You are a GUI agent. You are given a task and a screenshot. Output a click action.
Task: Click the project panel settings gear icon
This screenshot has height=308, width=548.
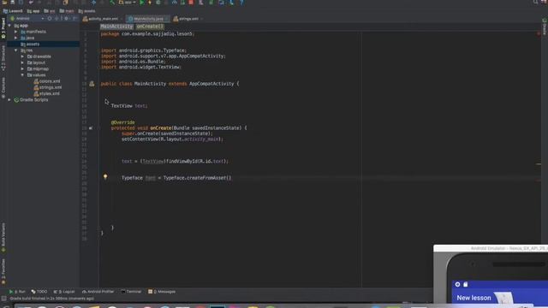pos(66,19)
